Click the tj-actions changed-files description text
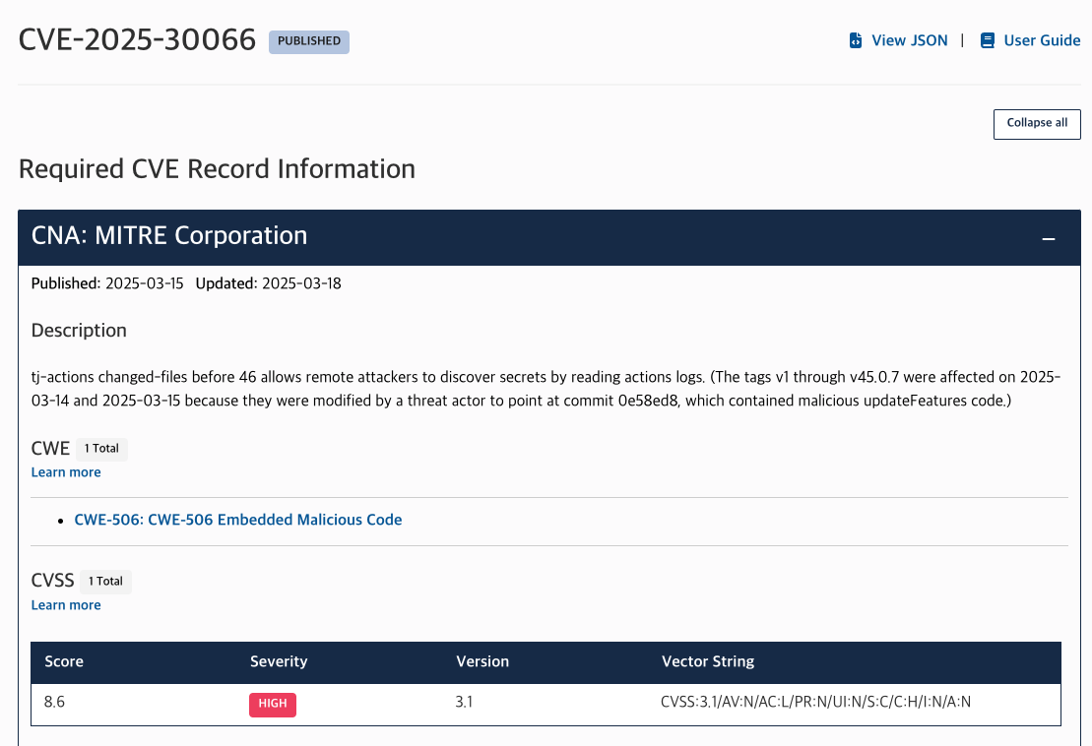The image size is (1092, 746). 546,389
